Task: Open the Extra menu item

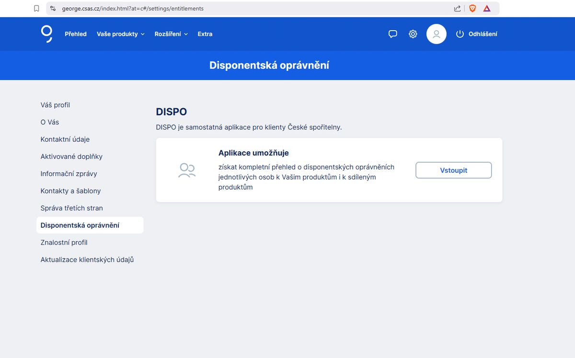Action: [205, 34]
